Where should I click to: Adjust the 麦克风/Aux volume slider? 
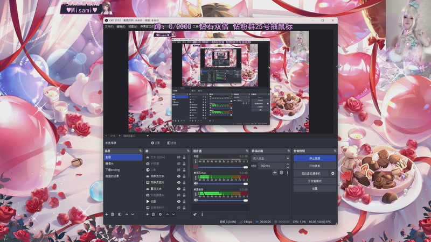pyautogui.click(x=223, y=183)
